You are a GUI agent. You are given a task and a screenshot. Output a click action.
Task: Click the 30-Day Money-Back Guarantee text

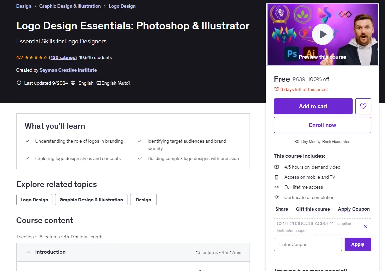[x=322, y=142]
